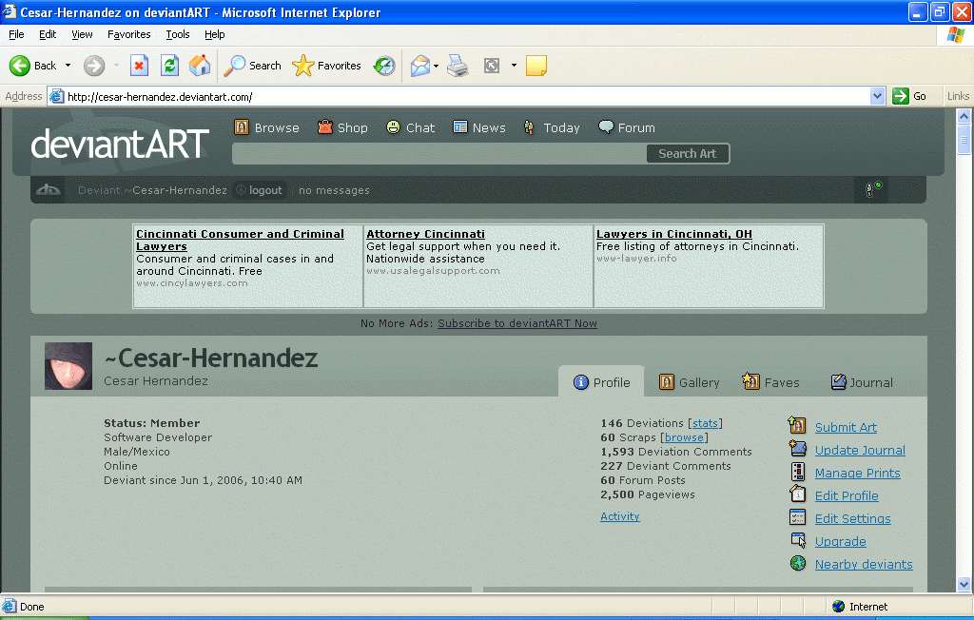
Task: Open the Mail button dropdown arrow
Action: (436, 66)
